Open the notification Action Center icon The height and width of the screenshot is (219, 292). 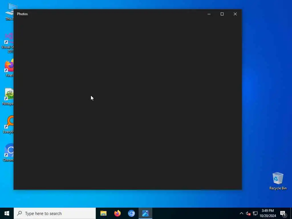[x=283, y=213]
